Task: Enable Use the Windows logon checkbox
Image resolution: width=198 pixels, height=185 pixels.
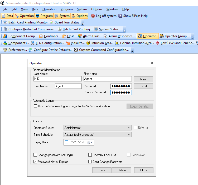Action: pos(35,106)
